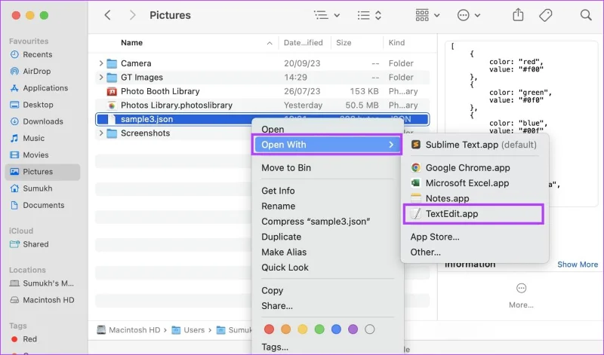Open with Sublime Text.app
604x355 pixels.
[x=475, y=145]
